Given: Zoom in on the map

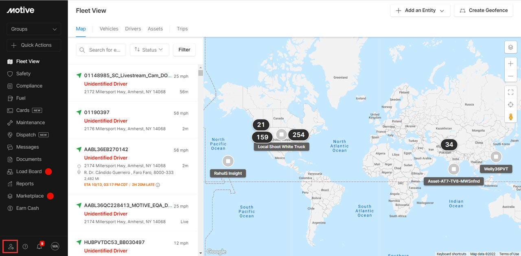Looking at the screenshot, I should (x=511, y=64).
